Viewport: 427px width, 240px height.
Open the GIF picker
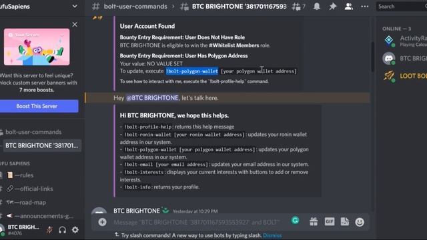coord(329,222)
